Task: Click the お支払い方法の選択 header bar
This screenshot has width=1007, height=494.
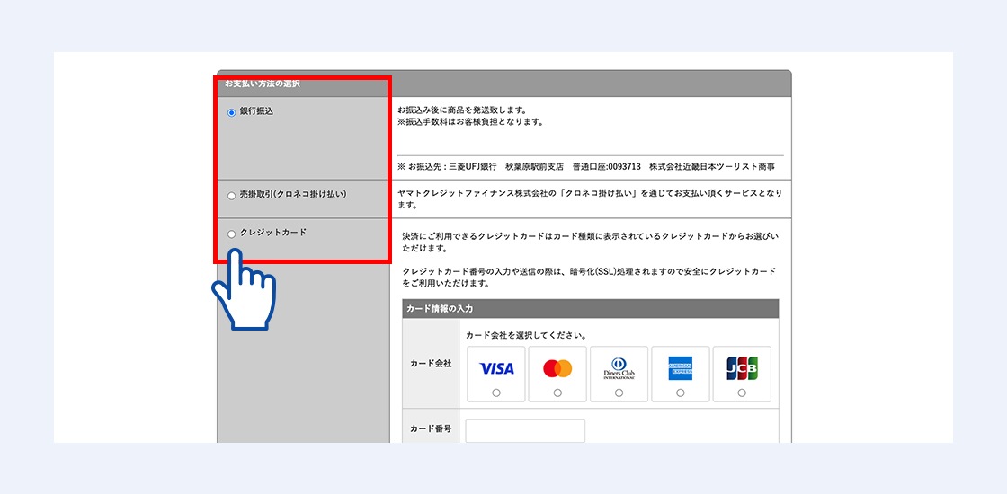Action: pyautogui.click(x=503, y=84)
